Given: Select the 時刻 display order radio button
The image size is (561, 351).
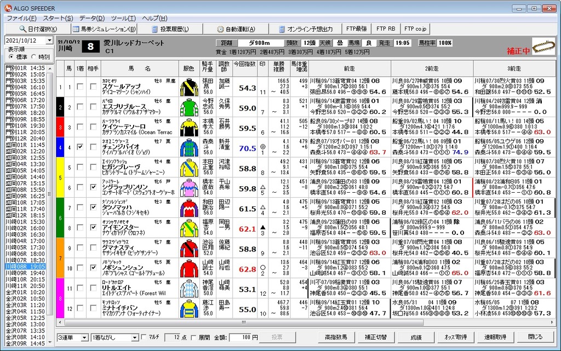Looking at the screenshot, I should [x=34, y=57].
